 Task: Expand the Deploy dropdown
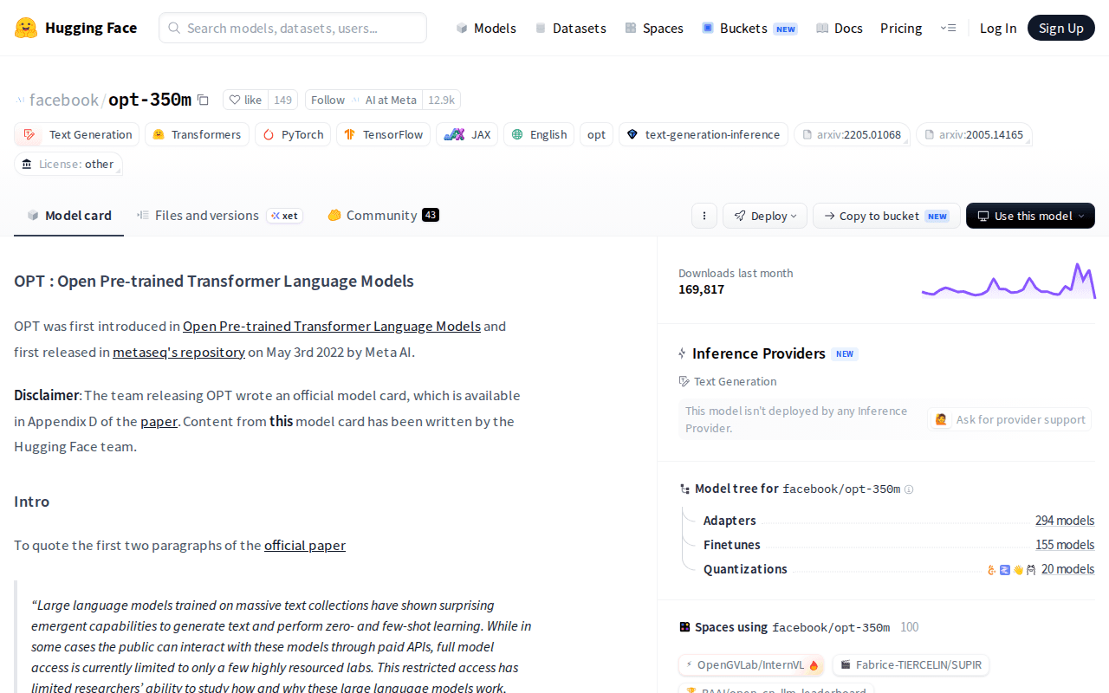765,216
